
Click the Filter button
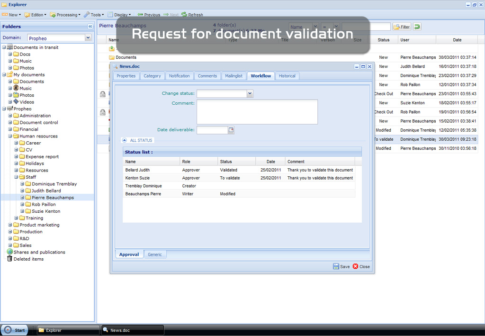click(x=402, y=27)
